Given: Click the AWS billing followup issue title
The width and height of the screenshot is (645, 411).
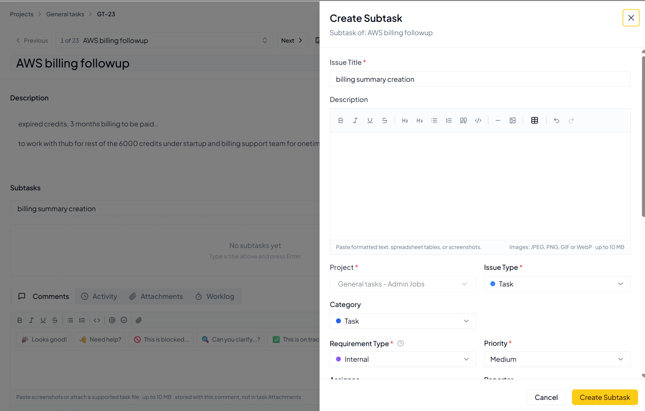Looking at the screenshot, I should pyautogui.click(x=73, y=63).
